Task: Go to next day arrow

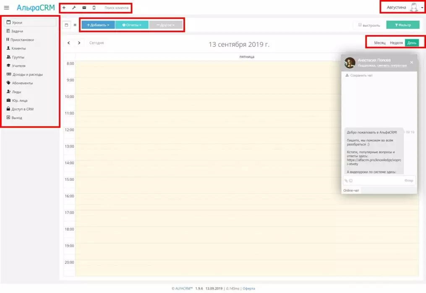Action: click(x=79, y=43)
